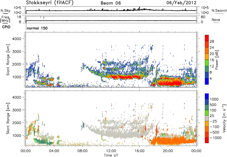Click the 'Beam 06' label
The image size is (227, 157).
point(111,3)
